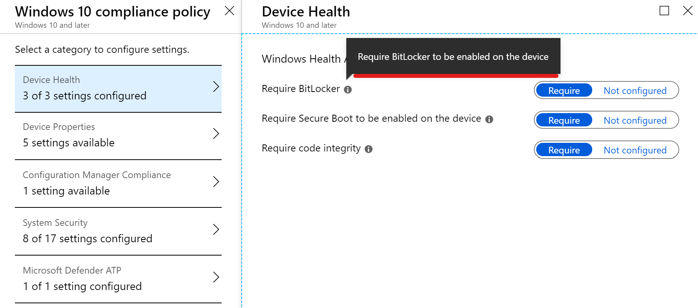
Task: Click the Require code integrity label
Action: coord(311,148)
